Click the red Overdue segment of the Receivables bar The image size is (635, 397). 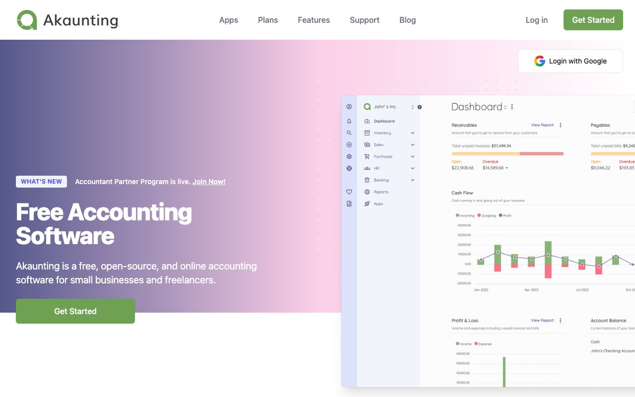(542, 154)
